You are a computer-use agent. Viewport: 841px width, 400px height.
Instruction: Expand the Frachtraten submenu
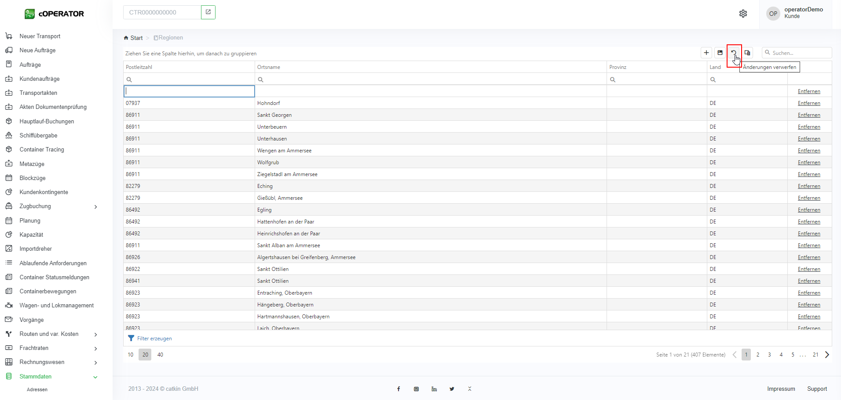95,349
